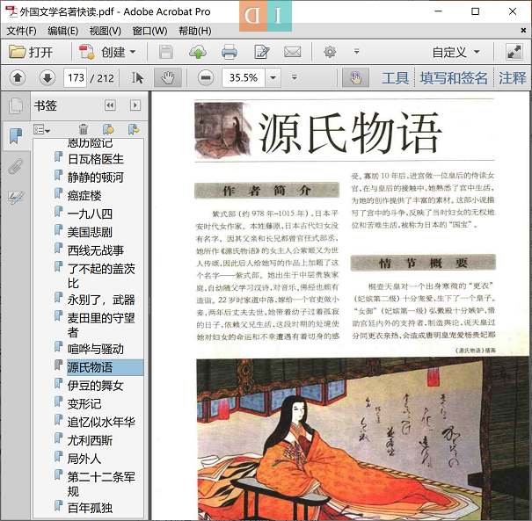Click the gear settings icon in toolbar
The height and width of the screenshot is (521, 532).
coord(330,52)
